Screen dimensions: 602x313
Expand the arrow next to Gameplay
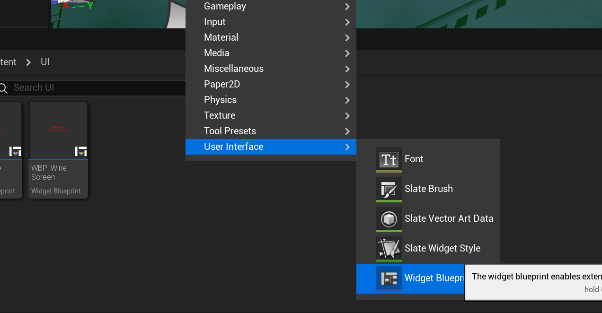pos(347,7)
